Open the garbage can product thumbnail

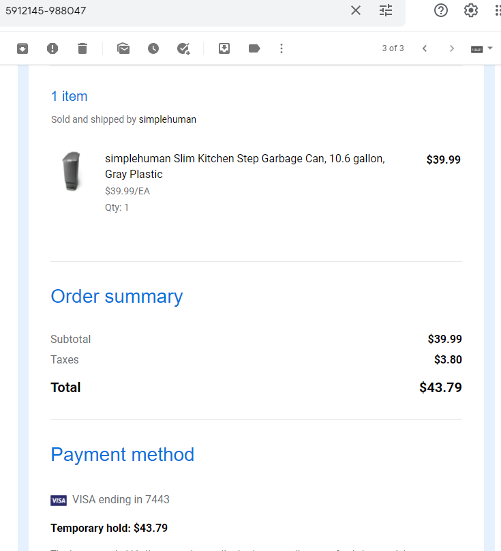click(x=72, y=171)
